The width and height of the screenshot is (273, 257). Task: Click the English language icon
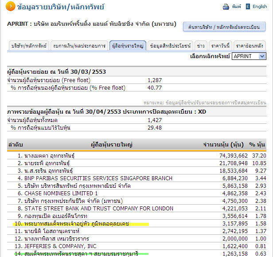click(248, 7)
